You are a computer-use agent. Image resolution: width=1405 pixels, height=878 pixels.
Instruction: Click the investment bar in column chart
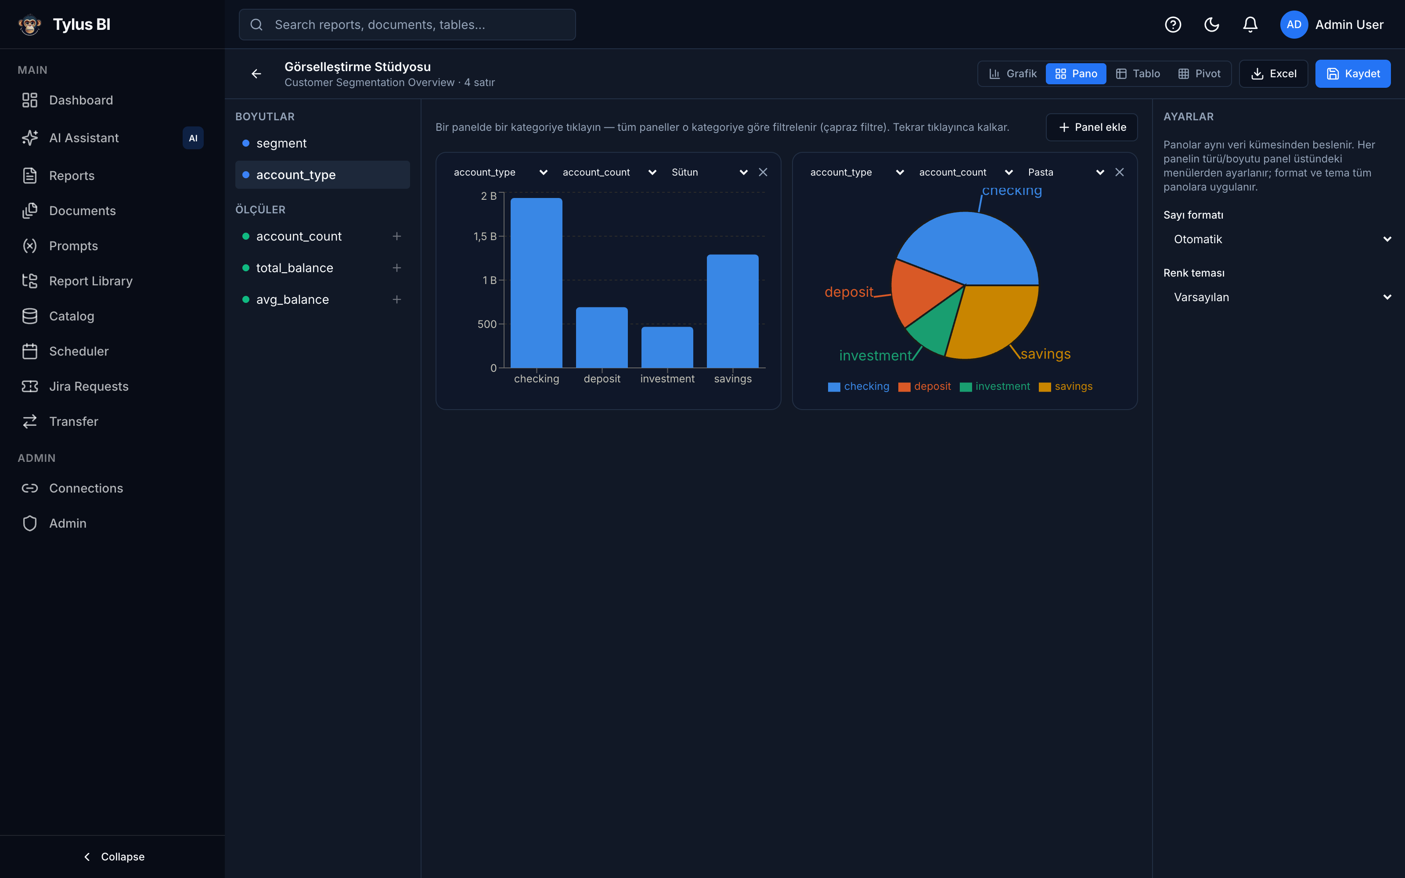pyautogui.click(x=667, y=347)
